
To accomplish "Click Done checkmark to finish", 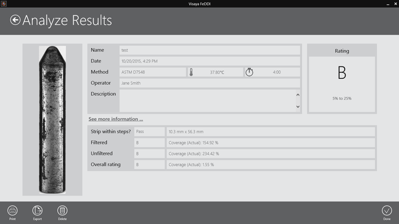I will [386, 210].
